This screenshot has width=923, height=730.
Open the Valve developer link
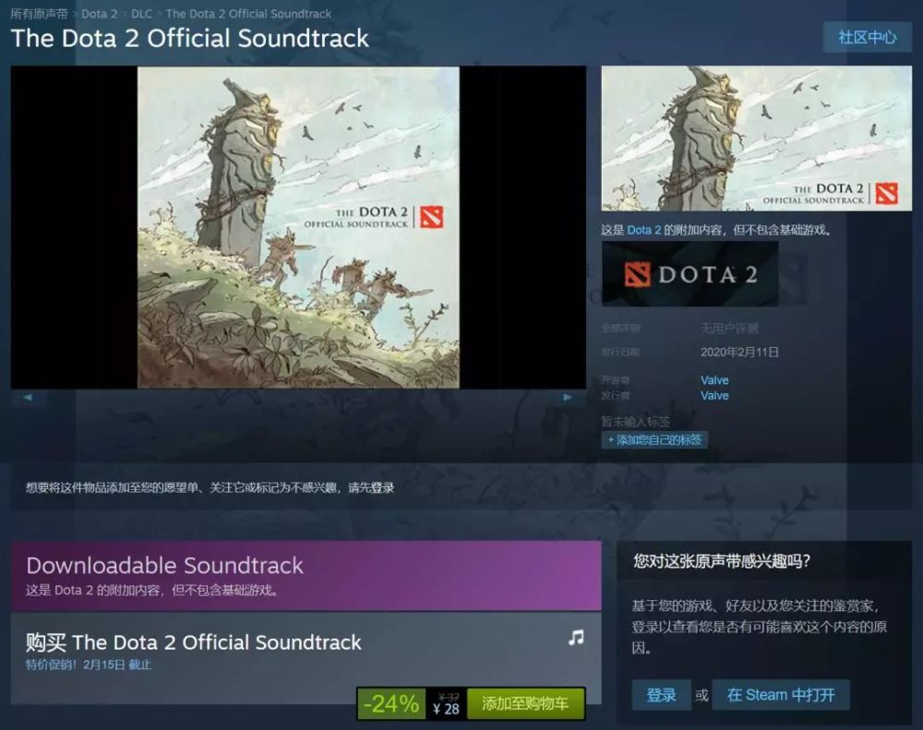(714, 380)
